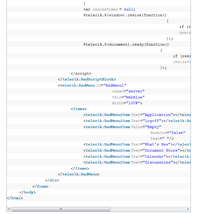Click the Text=" "/> attribute line
This screenshot has width=199, height=214.
(x=162, y=139)
